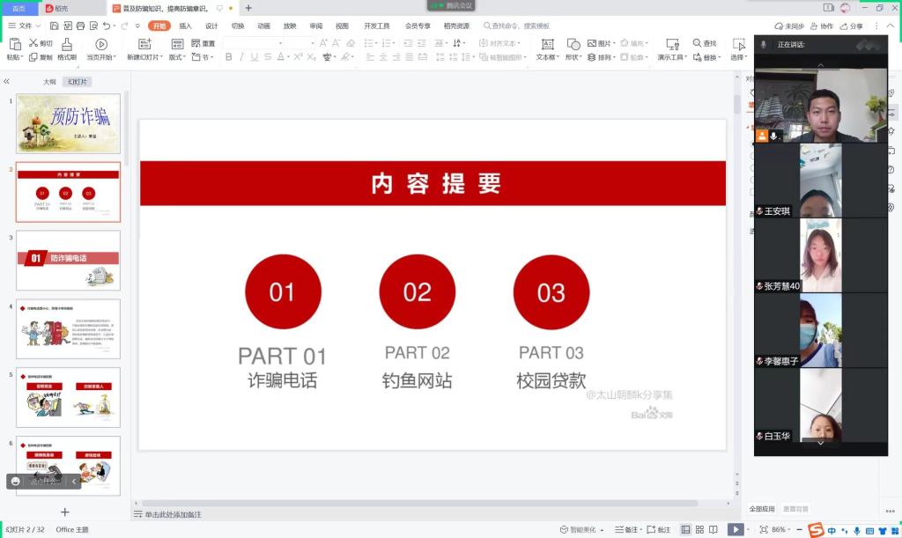Toggle Bold formatting
This screenshot has width=902, height=538.
[x=229, y=57]
